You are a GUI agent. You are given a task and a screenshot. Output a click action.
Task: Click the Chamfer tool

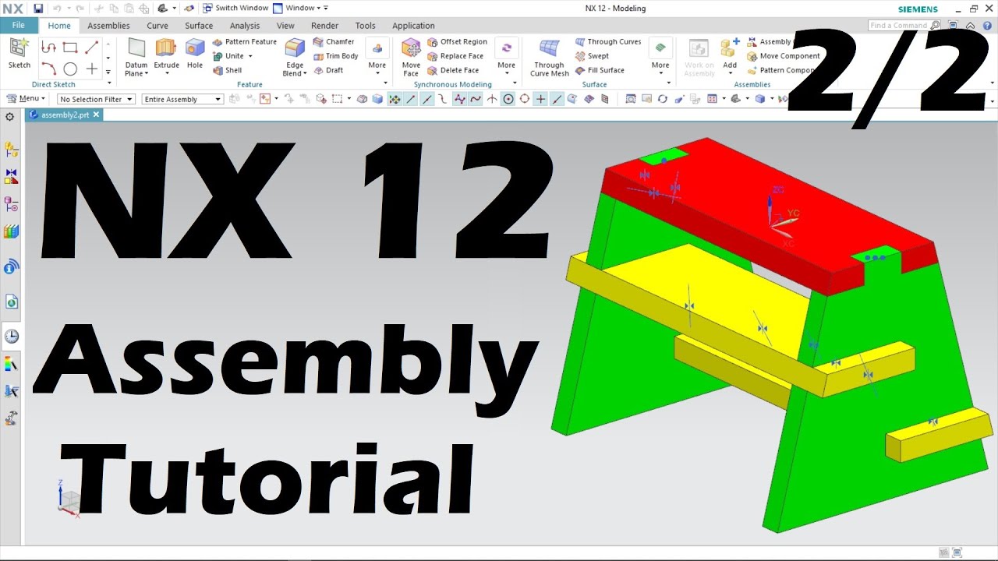tap(334, 42)
